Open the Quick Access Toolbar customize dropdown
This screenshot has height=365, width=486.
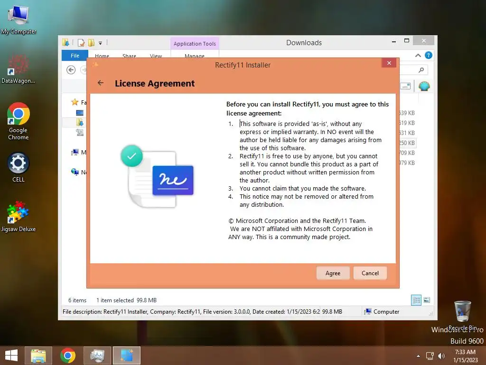(x=101, y=43)
